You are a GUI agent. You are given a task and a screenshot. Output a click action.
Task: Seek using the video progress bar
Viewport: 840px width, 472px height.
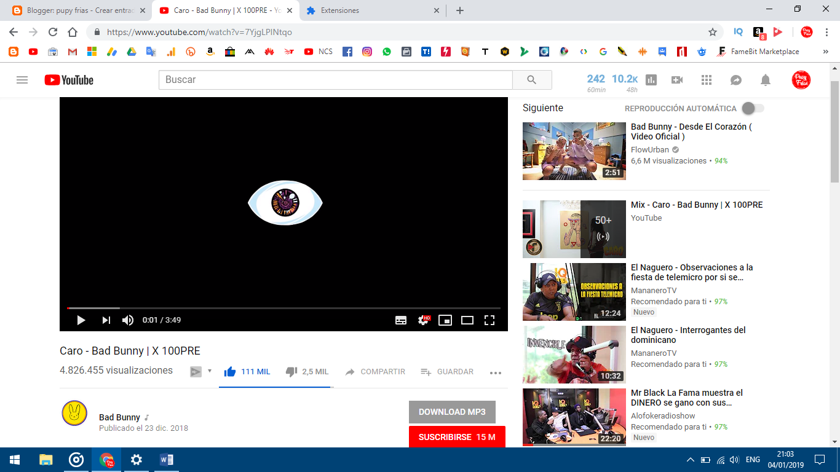pos(283,308)
